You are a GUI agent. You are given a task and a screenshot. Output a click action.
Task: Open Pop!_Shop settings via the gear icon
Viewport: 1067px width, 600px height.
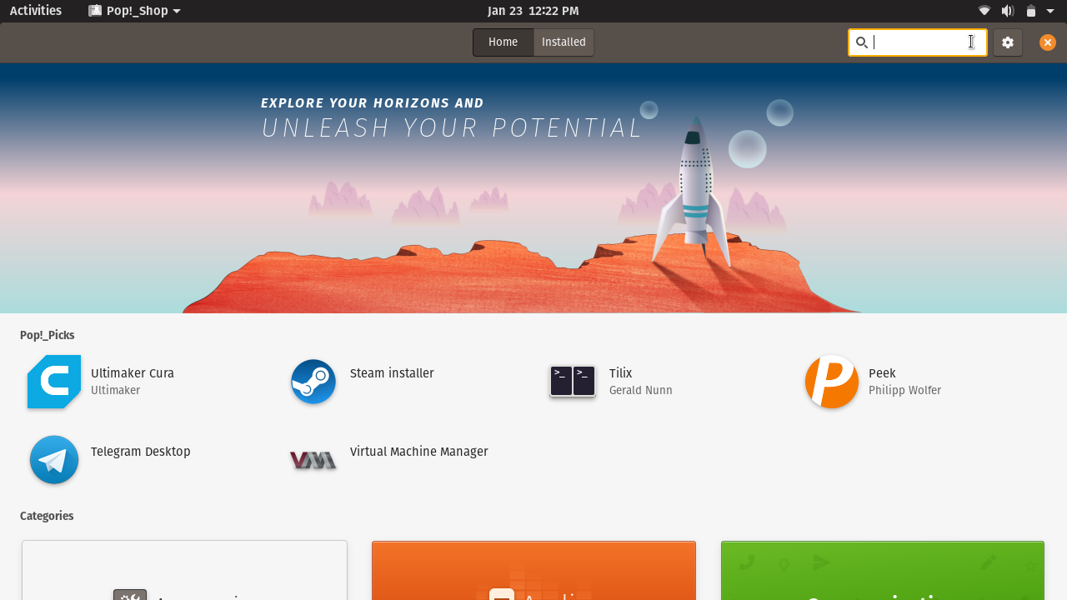click(x=1008, y=42)
